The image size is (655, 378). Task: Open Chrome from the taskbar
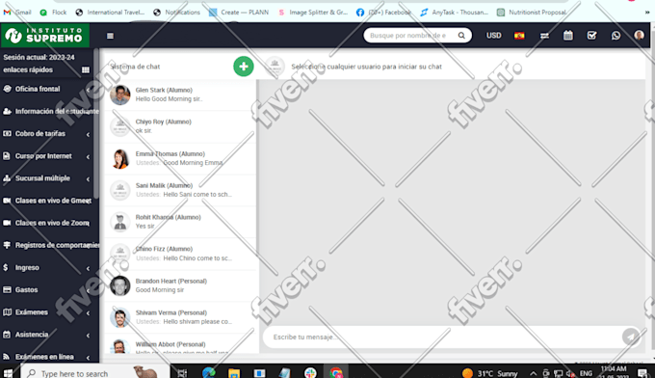coord(336,372)
